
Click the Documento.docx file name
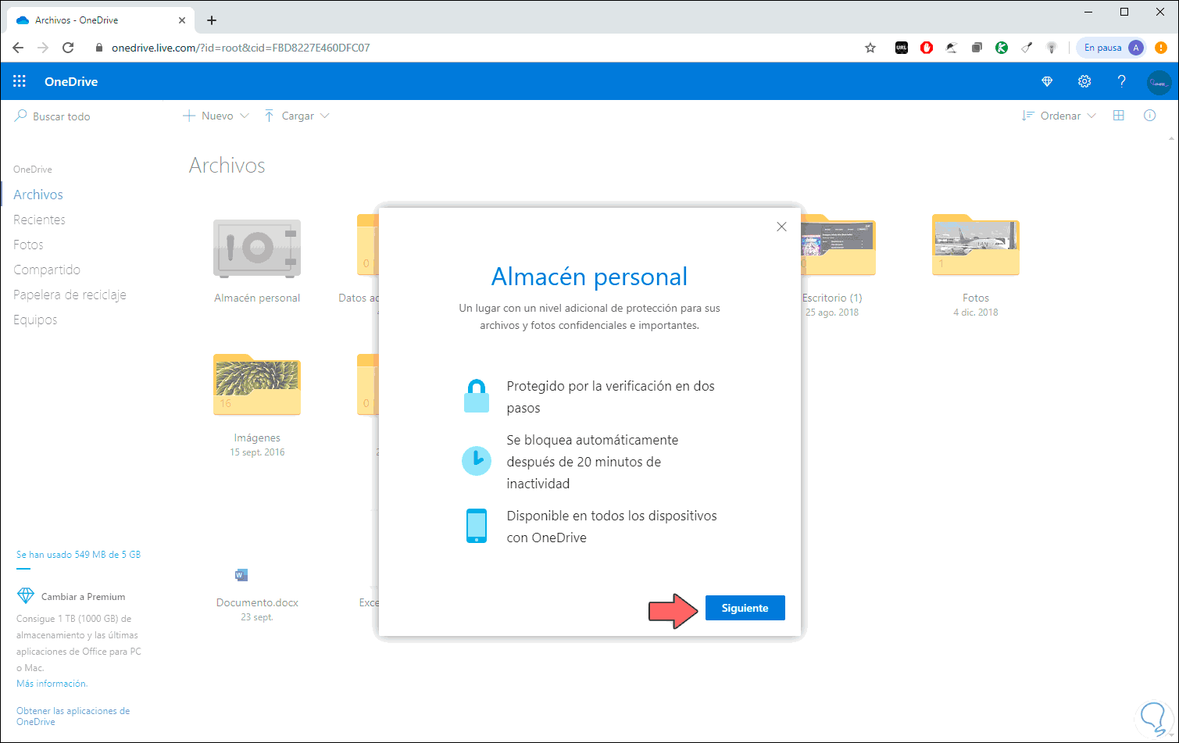(257, 602)
